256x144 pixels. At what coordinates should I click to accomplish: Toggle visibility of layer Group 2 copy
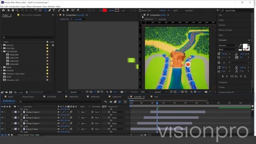pos(2,129)
